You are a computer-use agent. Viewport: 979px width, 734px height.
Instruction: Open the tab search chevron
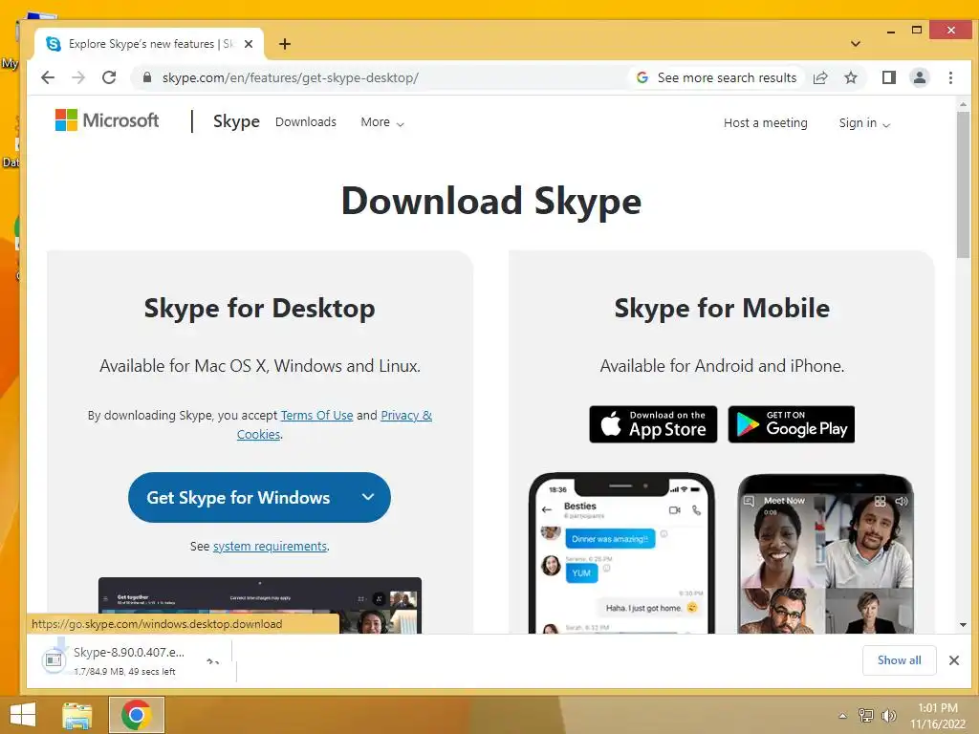coord(856,44)
